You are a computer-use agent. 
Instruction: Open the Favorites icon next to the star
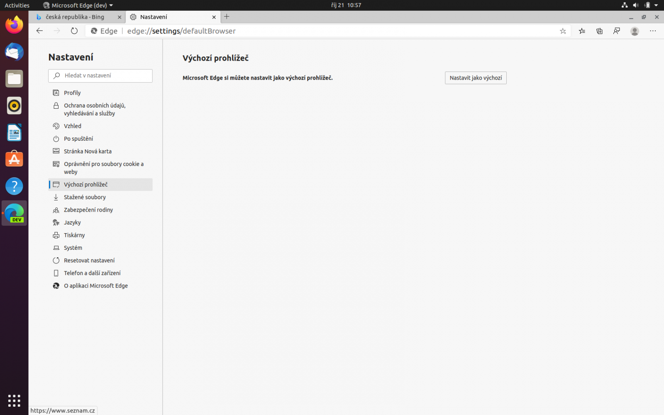click(x=582, y=31)
